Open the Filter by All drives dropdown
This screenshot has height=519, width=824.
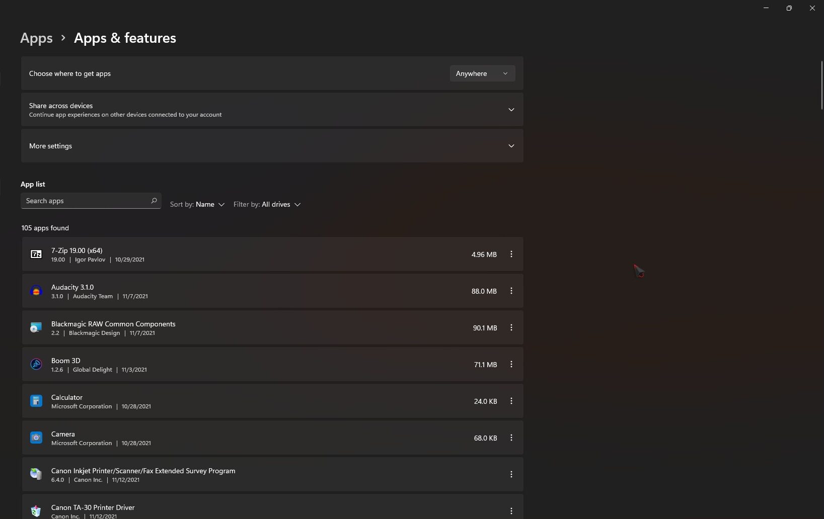coord(267,205)
